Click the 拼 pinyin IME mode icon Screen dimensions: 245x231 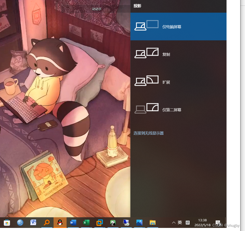(188, 223)
